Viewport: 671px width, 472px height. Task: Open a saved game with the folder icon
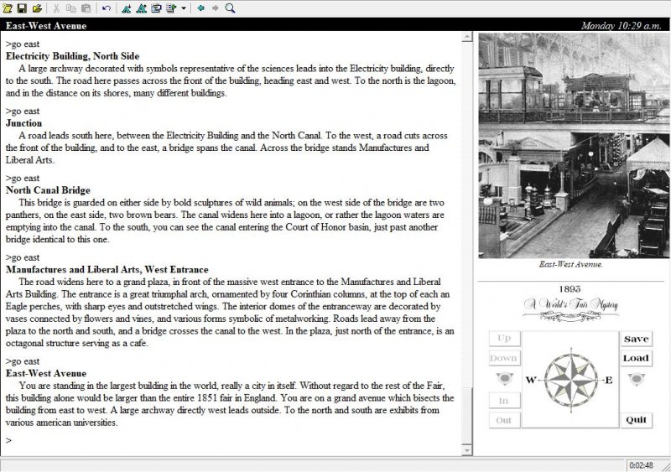point(37,8)
